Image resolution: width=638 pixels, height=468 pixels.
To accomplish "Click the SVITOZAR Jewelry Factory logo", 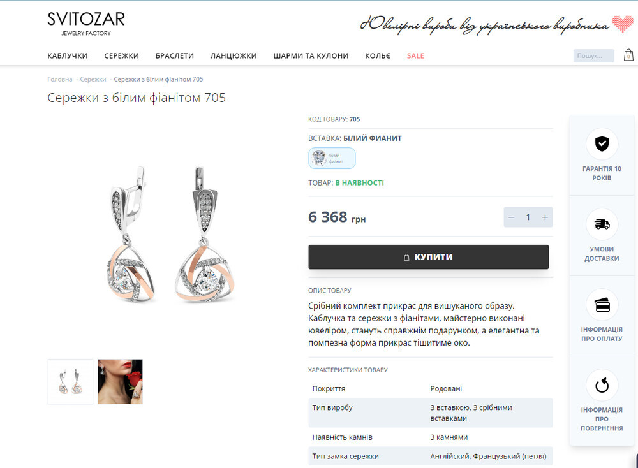I will click(86, 24).
